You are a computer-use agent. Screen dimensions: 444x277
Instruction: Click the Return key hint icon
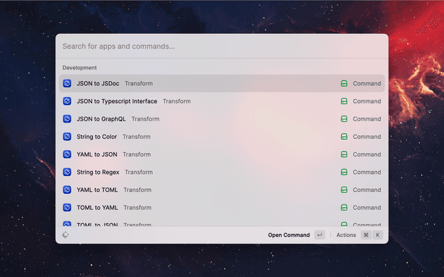pos(319,235)
